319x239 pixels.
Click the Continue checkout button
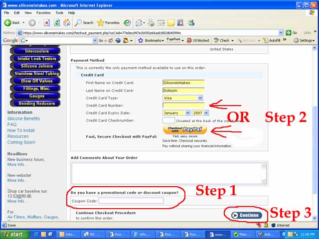[x=247, y=215]
